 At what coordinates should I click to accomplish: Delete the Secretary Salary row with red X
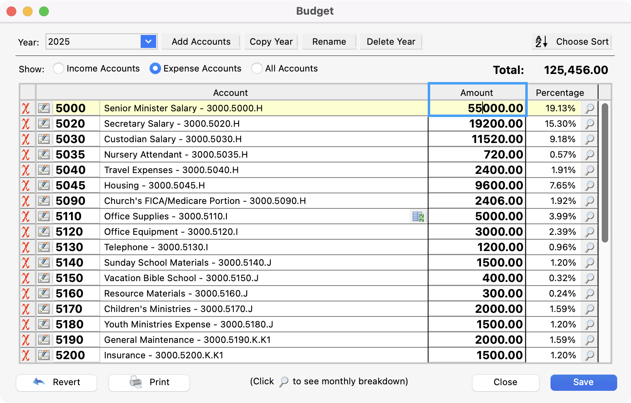pos(26,124)
